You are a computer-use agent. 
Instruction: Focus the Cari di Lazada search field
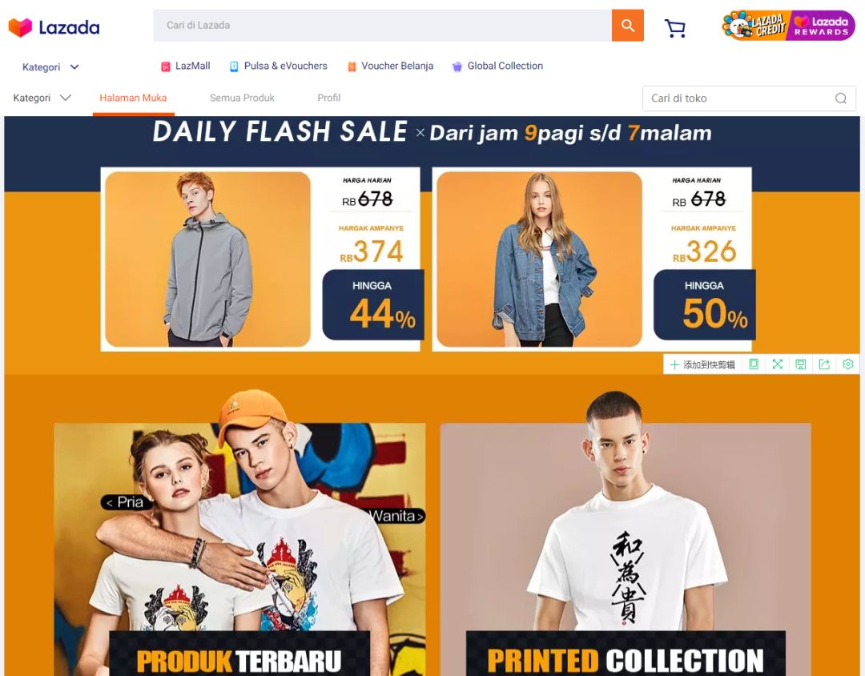[382, 26]
